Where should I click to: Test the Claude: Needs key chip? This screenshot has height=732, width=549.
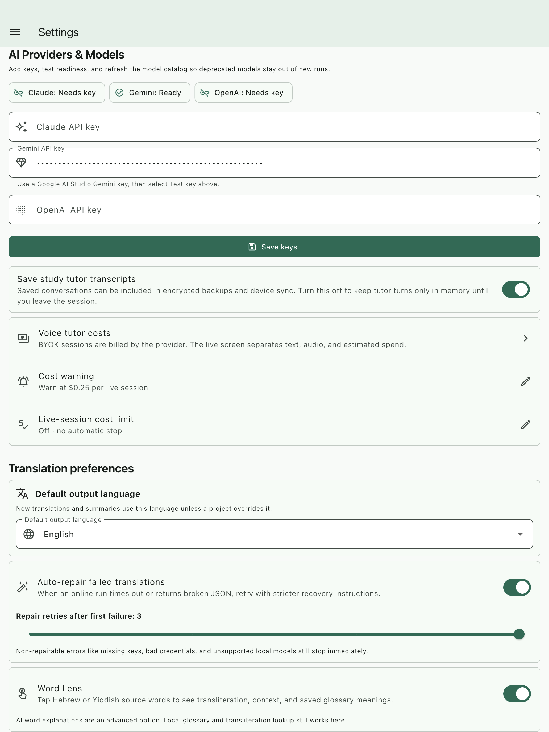coord(57,93)
